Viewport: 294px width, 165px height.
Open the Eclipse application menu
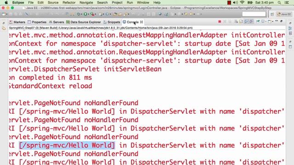coord(18,2)
